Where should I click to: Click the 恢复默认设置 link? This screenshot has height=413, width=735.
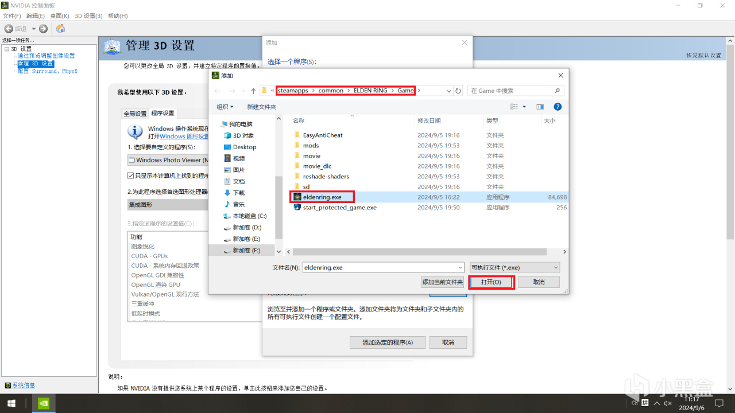pos(703,55)
